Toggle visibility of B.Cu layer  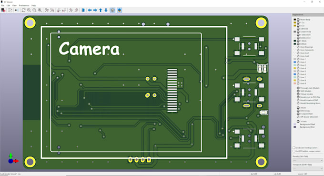[x=298, y=26]
